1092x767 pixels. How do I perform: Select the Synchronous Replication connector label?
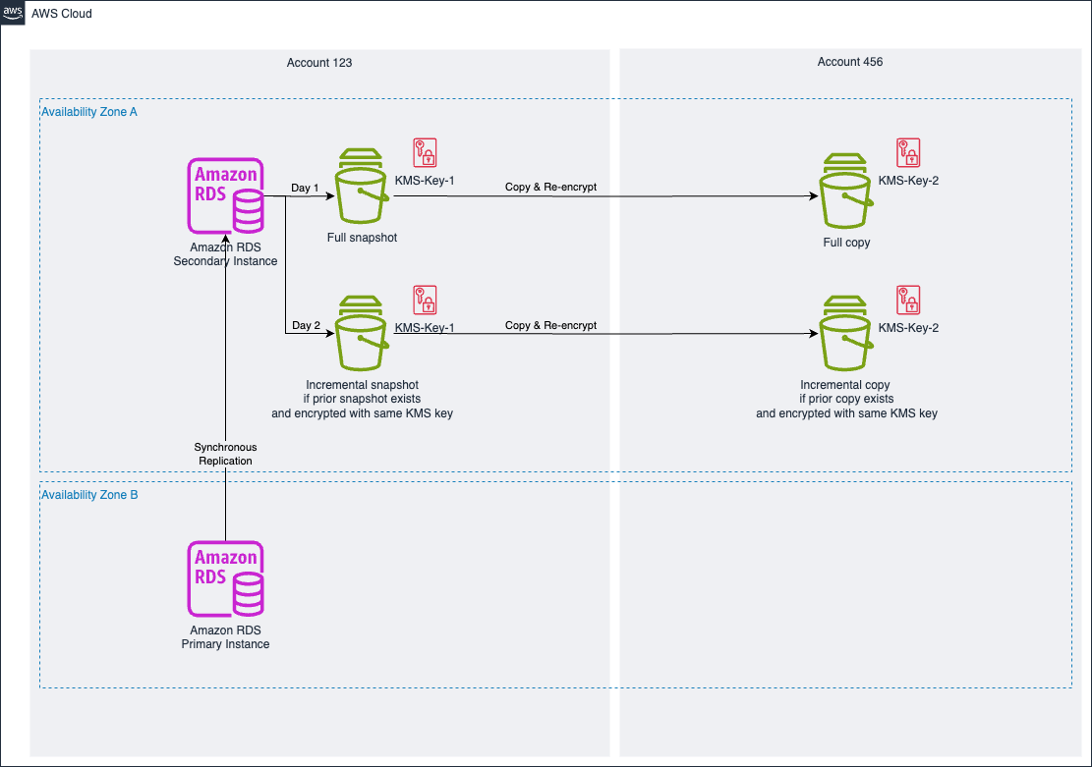[x=225, y=454]
